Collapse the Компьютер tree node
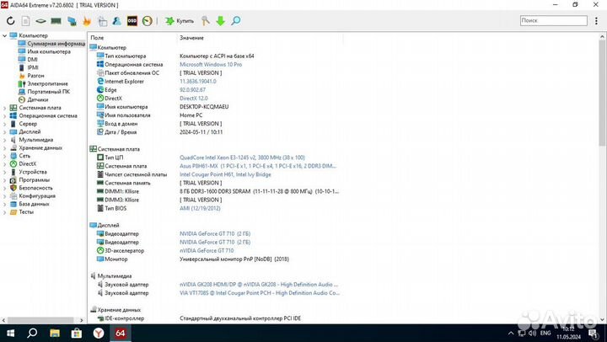This screenshot has width=607, height=342. 6,35
